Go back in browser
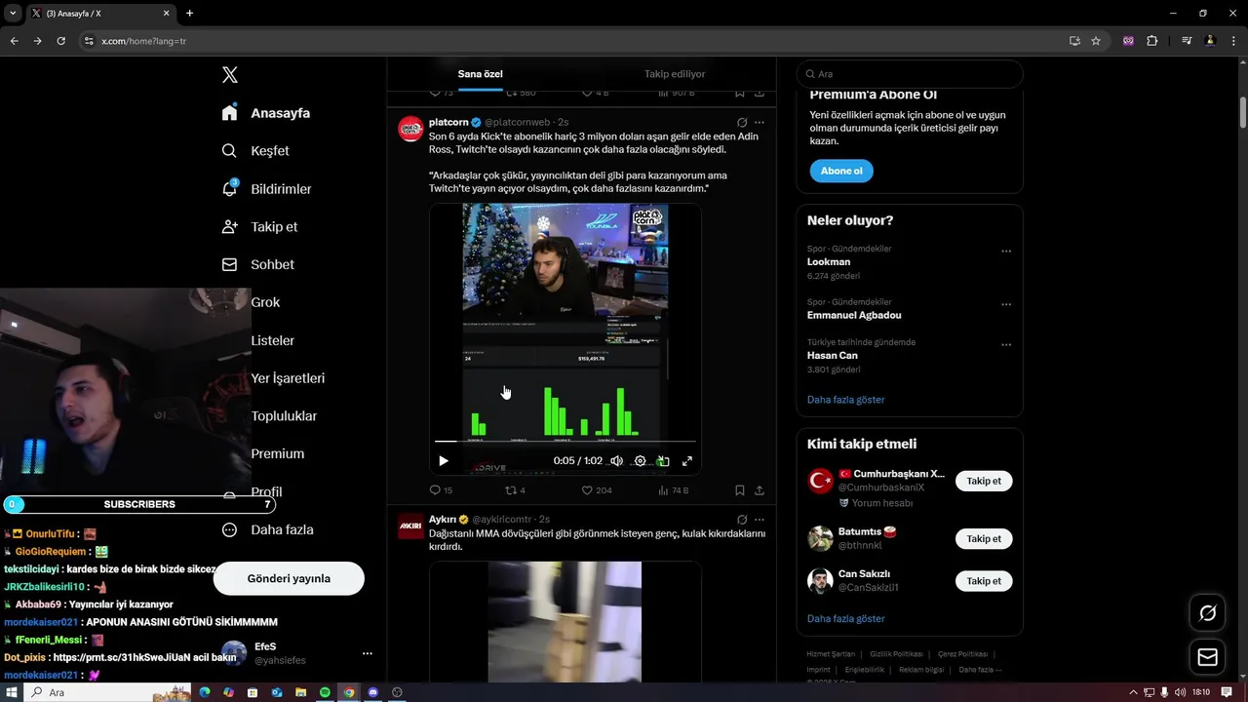Viewport: 1248px width, 702px height. (14, 41)
